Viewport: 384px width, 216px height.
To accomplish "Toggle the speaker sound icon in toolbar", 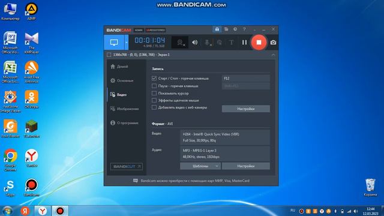I will point(195,43).
